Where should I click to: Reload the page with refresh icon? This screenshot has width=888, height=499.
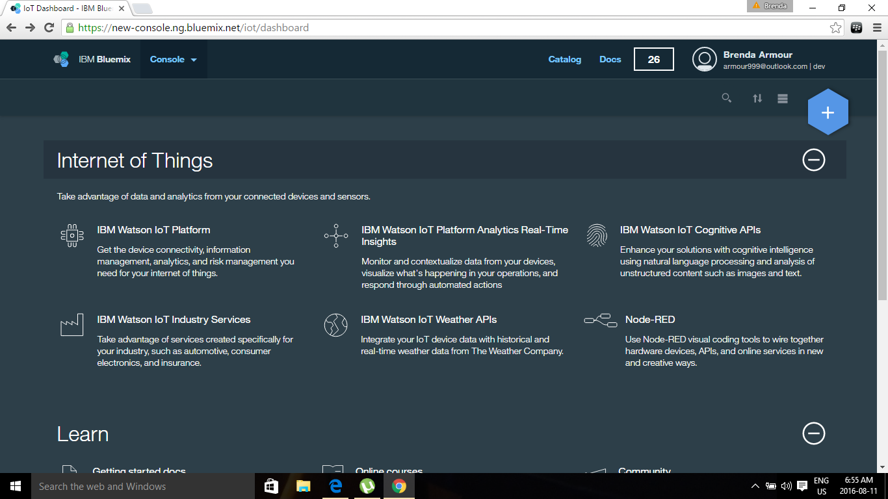(49, 27)
